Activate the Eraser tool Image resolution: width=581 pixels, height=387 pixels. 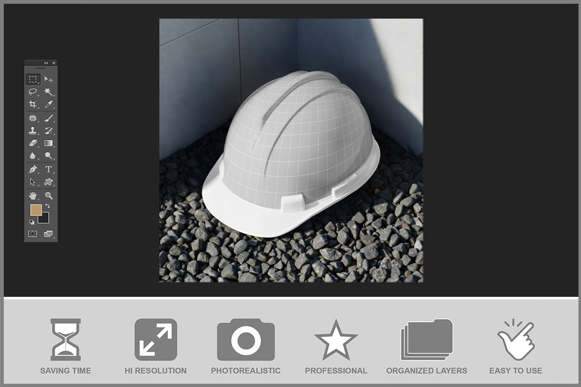coord(33,143)
